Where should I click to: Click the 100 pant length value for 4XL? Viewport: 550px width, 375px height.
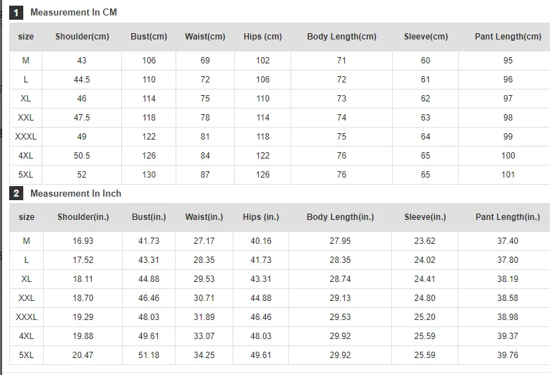508,156
